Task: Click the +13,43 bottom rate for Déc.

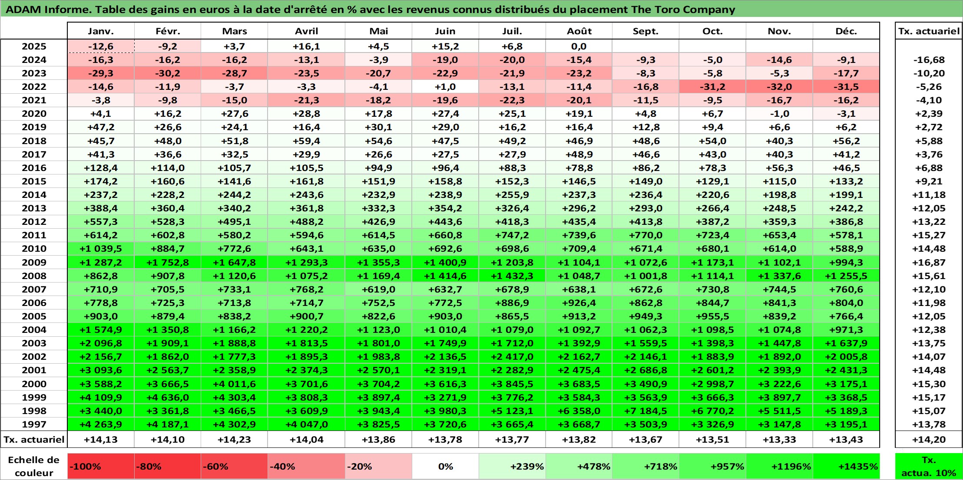Action: 846,439
